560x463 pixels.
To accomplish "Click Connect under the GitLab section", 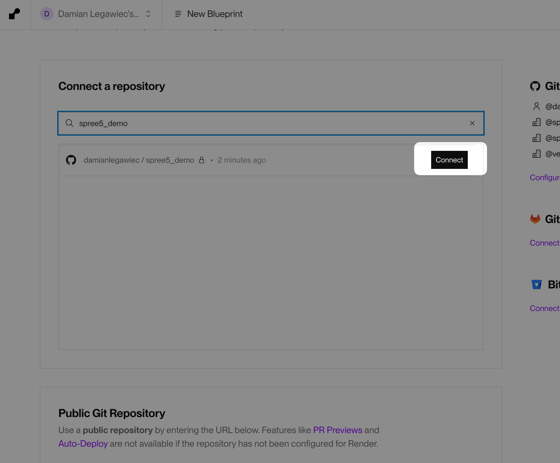I will [544, 243].
